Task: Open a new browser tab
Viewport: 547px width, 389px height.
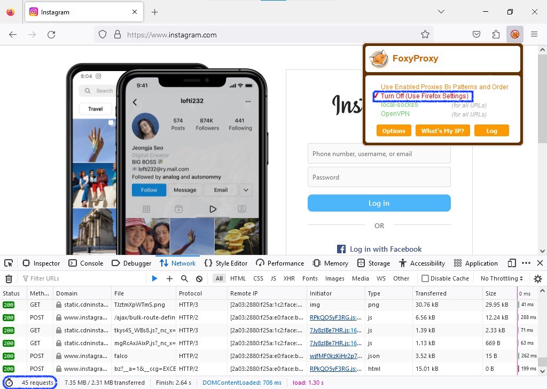Action: point(154,12)
